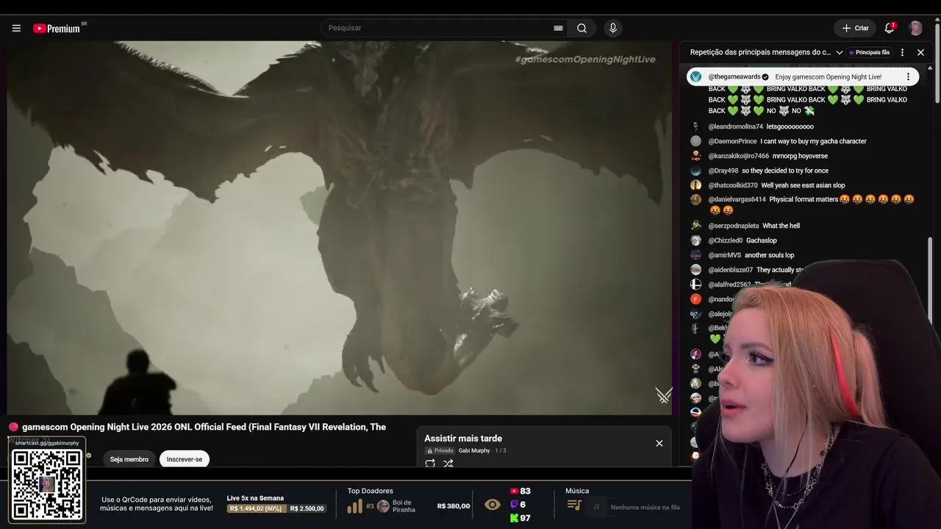Click the avatar beside @DaemonPrince
This screenshot has height=529, width=941.
695,141
